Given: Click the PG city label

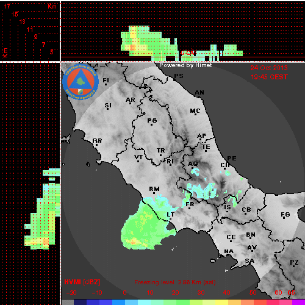Looking at the screenshot, I should tap(152, 121).
